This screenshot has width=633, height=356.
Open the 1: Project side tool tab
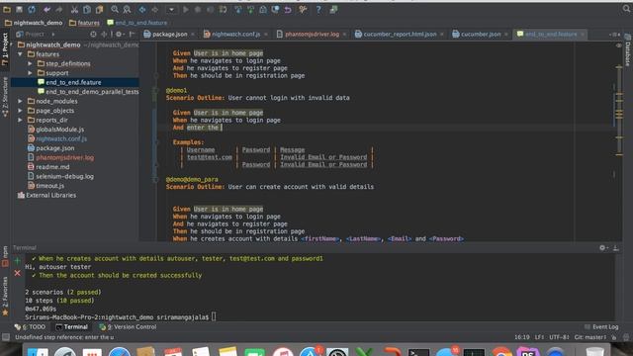point(5,48)
